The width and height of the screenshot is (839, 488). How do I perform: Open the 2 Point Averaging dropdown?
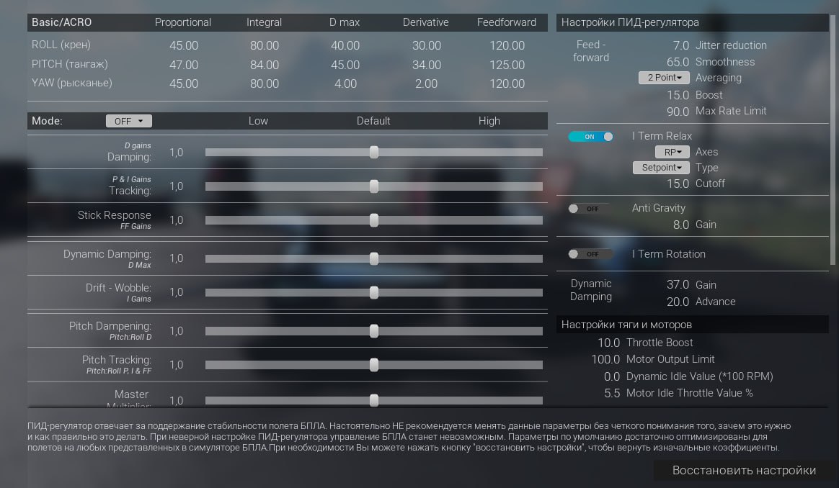coord(664,78)
